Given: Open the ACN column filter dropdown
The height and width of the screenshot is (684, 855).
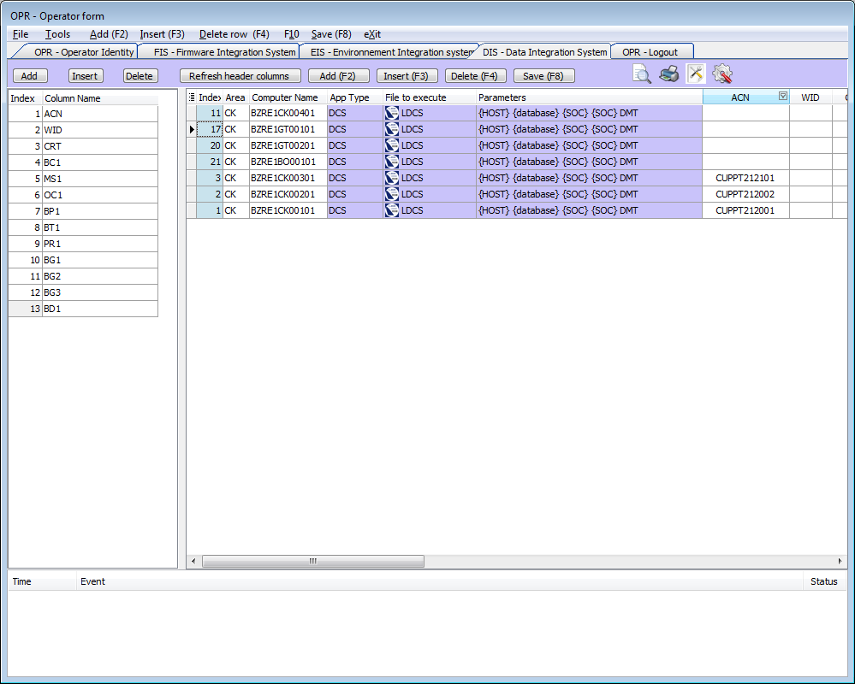Looking at the screenshot, I should pyautogui.click(x=782, y=97).
